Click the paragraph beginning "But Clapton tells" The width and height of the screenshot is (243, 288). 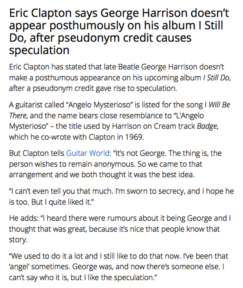[115, 164]
